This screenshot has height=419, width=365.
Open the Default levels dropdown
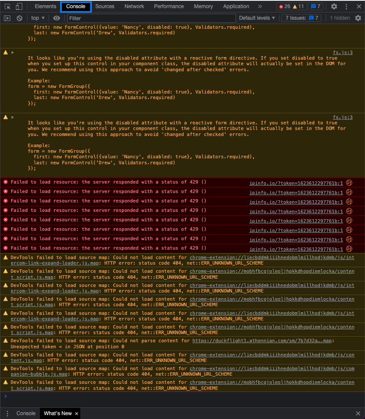[257, 18]
